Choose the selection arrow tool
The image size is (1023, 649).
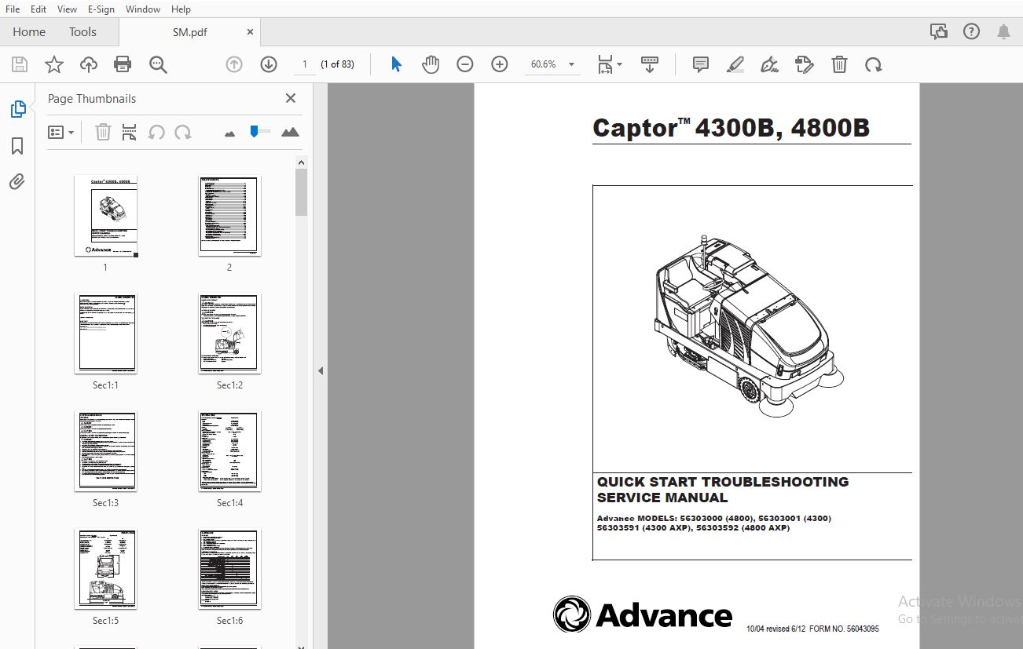tap(396, 64)
